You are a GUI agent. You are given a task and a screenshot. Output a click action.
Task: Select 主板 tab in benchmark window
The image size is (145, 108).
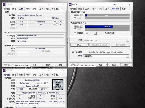point(87,9)
